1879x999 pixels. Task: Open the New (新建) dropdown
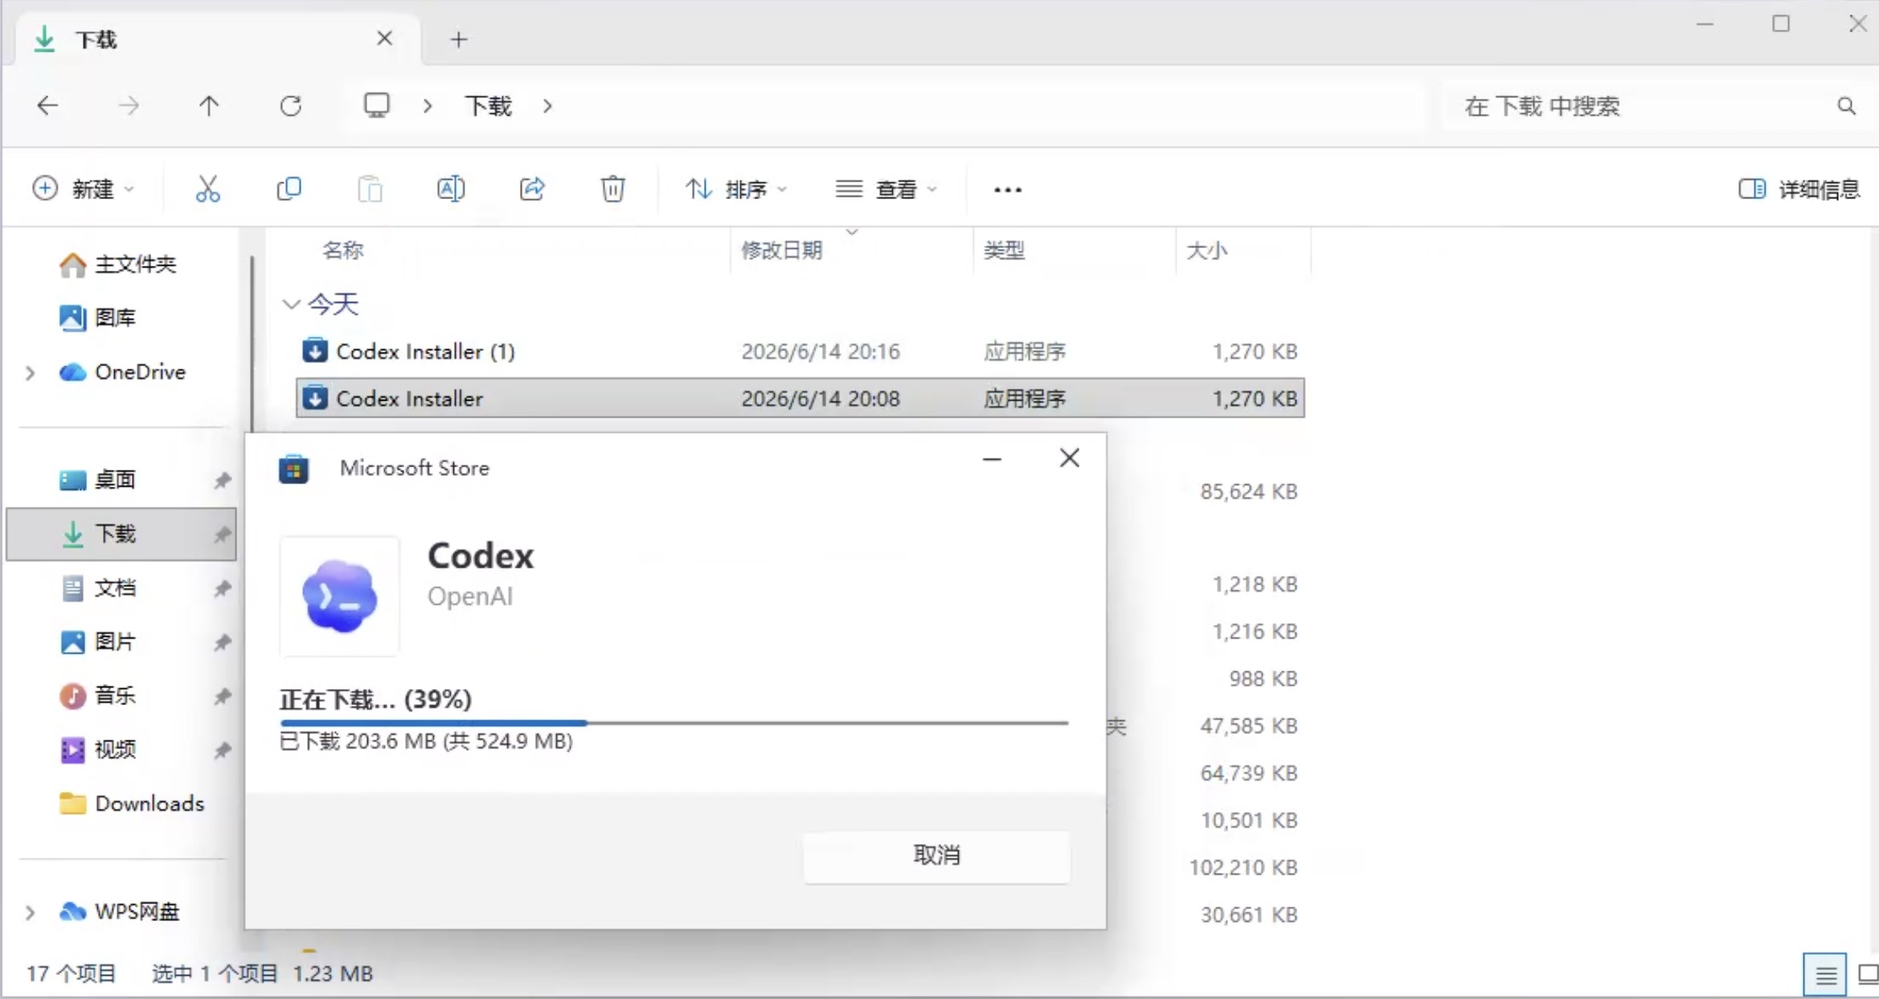(x=83, y=190)
